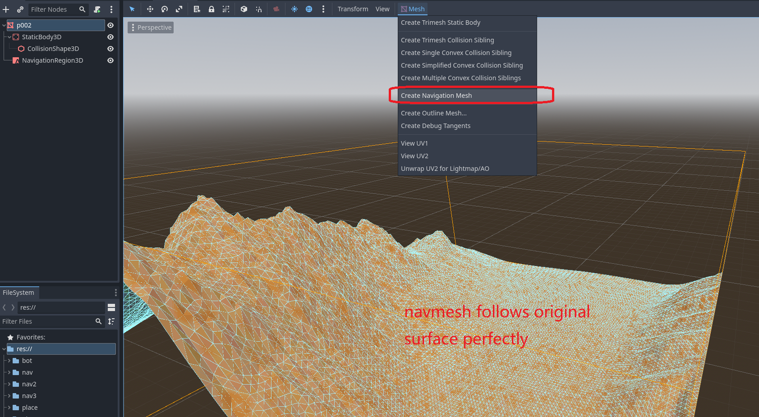This screenshot has height=417, width=759.
Task: Collapse the StaticBody3D branch
Action: (x=9, y=37)
